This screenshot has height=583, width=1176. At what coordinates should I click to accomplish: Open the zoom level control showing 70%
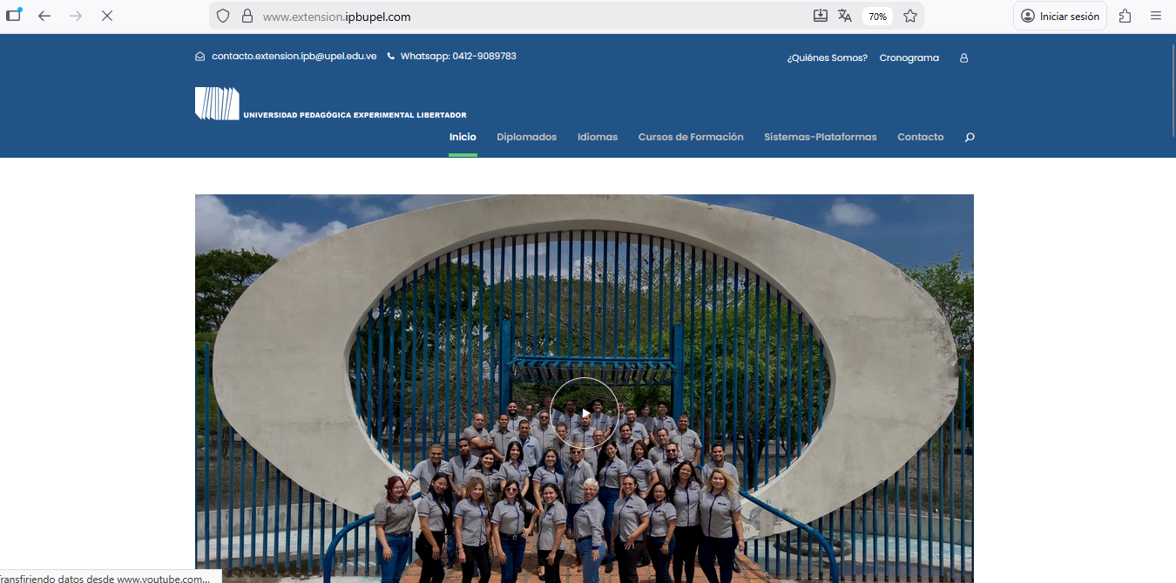click(x=876, y=16)
